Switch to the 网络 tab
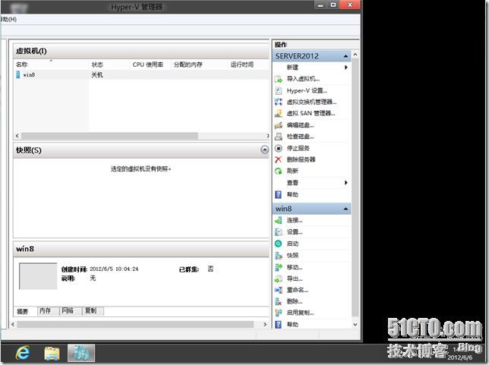 [x=68, y=311]
